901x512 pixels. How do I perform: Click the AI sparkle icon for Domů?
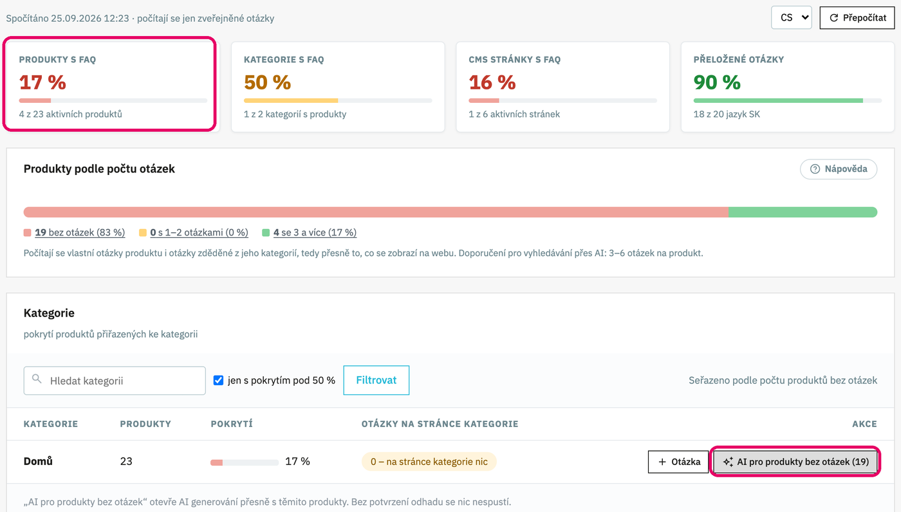tap(728, 462)
